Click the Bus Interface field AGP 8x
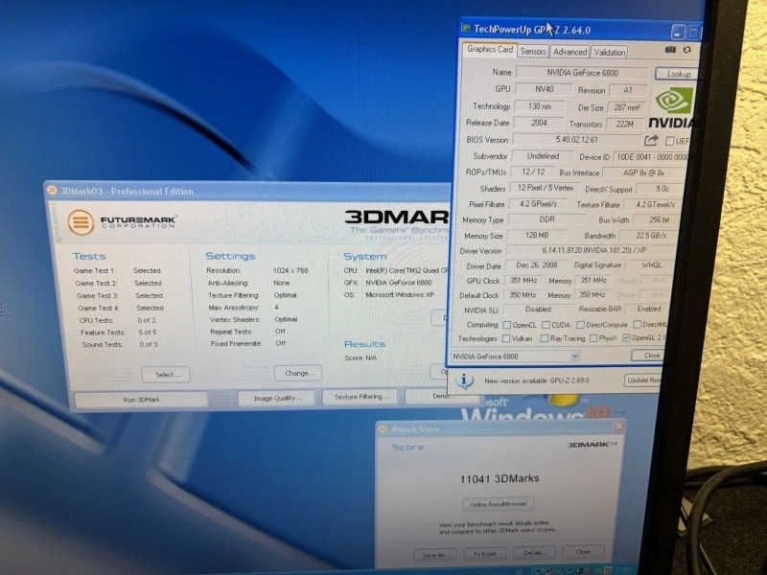 coord(643,172)
